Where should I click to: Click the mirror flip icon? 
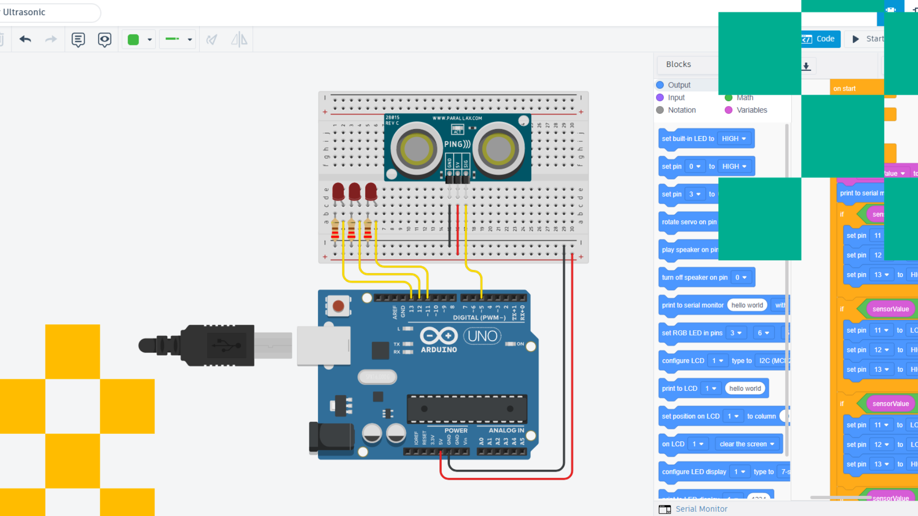coord(239,40)
